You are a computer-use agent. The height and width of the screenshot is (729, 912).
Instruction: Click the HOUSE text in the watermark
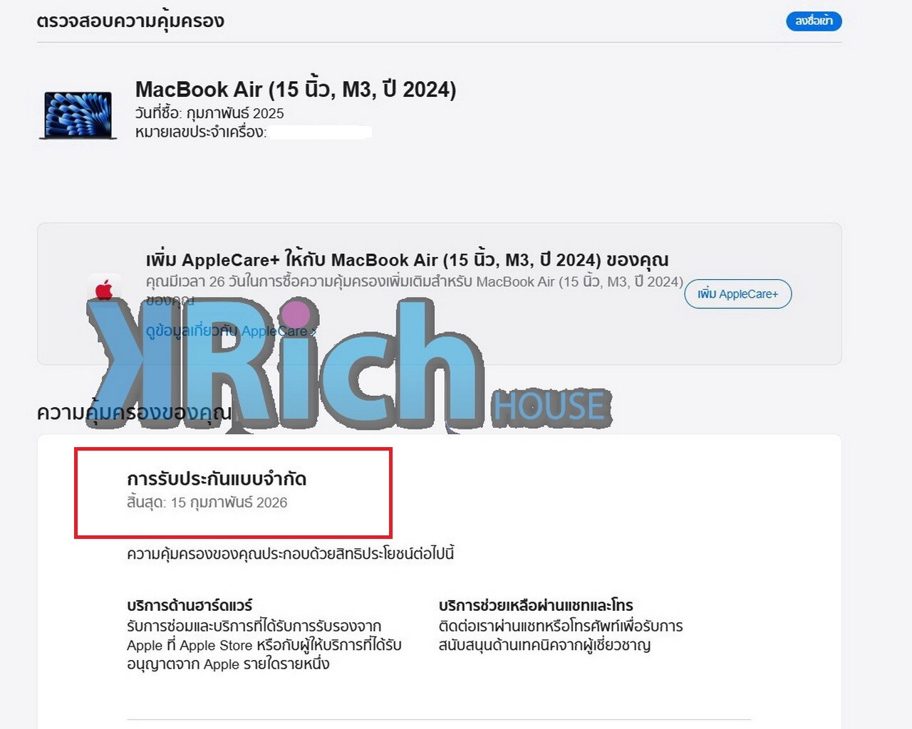pyautogui.click(x=550, y=407)
